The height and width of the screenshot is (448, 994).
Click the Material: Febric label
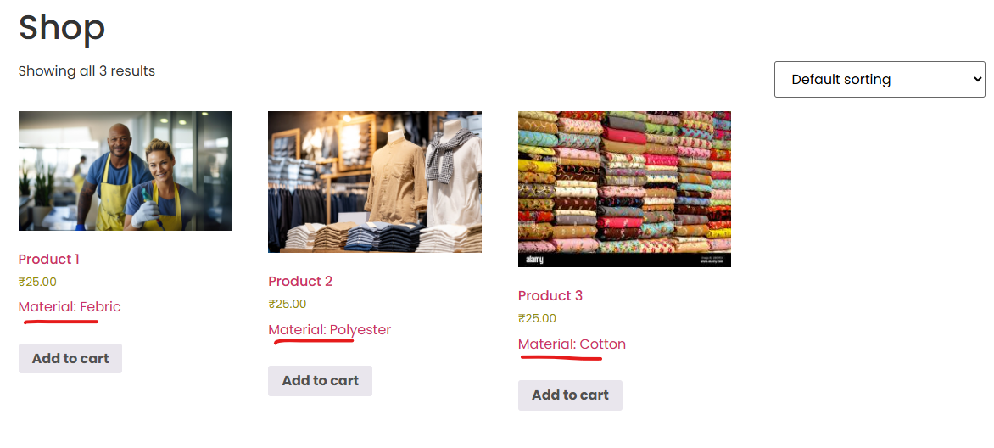[70, 307]
